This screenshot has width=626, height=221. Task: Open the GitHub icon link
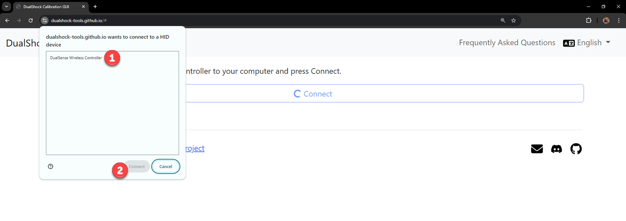click(x=576, y=149)
